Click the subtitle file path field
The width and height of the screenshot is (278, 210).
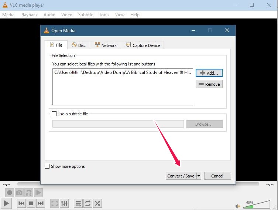pos(118,124)
